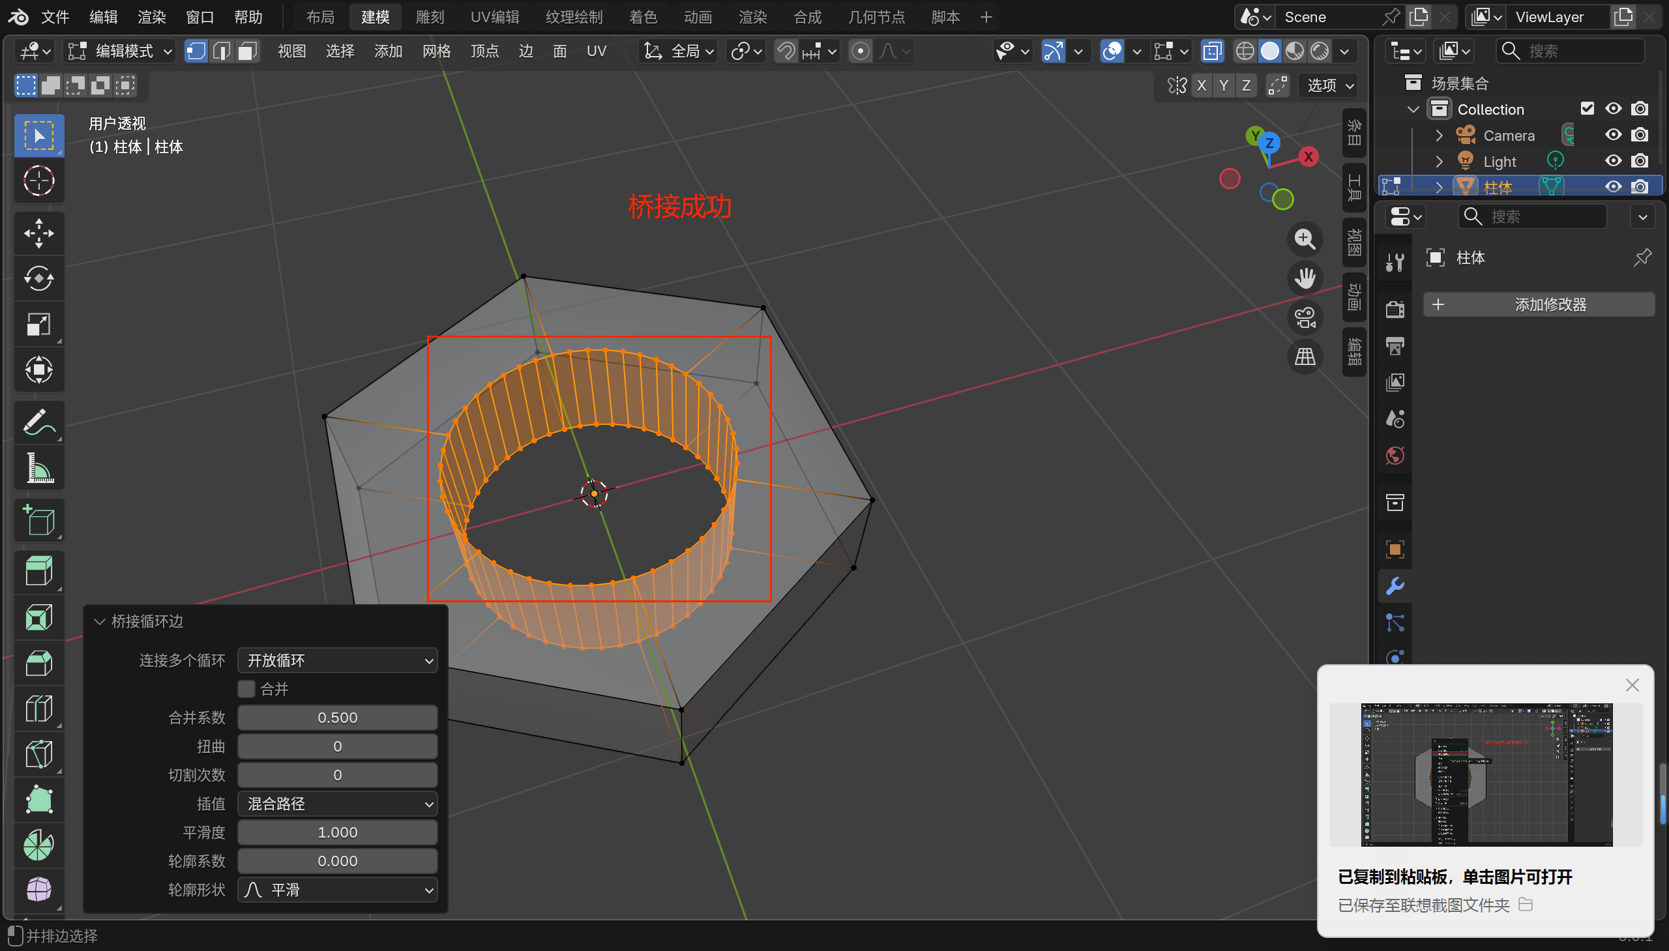Hide Camera object with eye icon
Image resolution: width=1669 pixels, height=951 pixels.
[x=1613, y=135]
